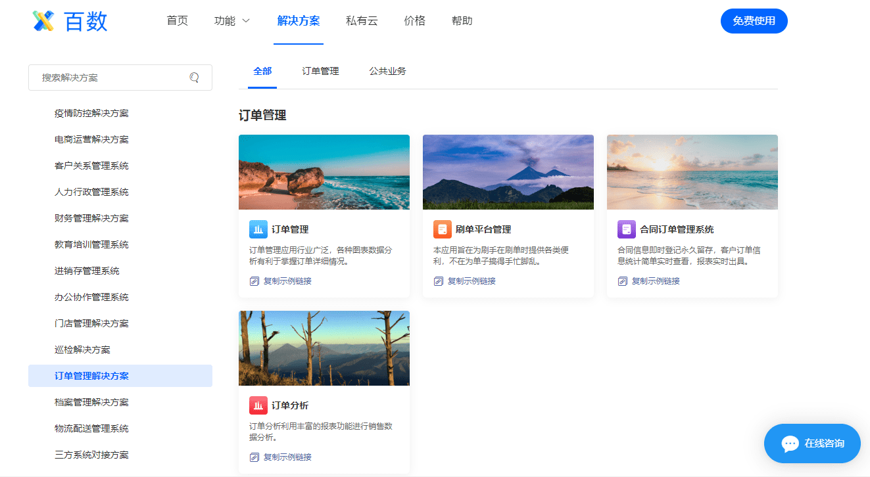Click the search magnifier icon
The image size is (870, 477).
tap(194, 78)
